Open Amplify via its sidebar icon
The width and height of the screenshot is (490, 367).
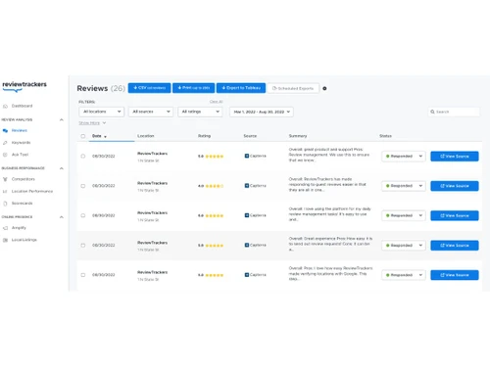(x=5, y=228)
